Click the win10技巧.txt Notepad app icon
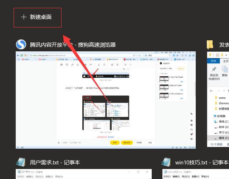The height and width of the screenshot is (179, 229). [166, 162]
